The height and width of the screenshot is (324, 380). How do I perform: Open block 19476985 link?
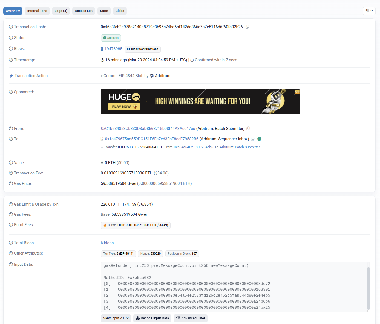(x=113, y=49)
